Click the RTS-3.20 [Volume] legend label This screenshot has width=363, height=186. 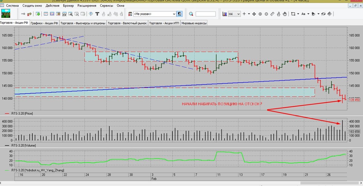coord(24,145)
